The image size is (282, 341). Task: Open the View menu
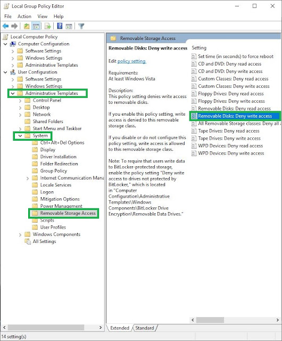[43, 17]
